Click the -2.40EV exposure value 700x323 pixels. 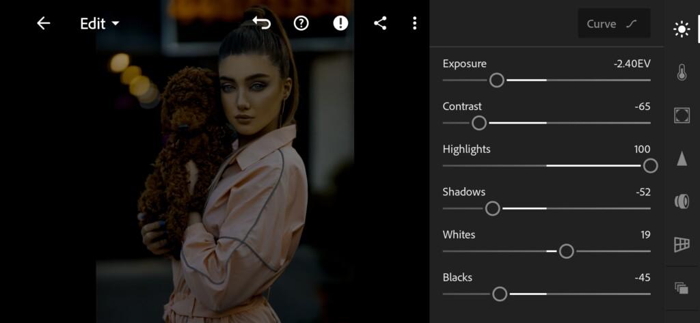click(632, 64)
